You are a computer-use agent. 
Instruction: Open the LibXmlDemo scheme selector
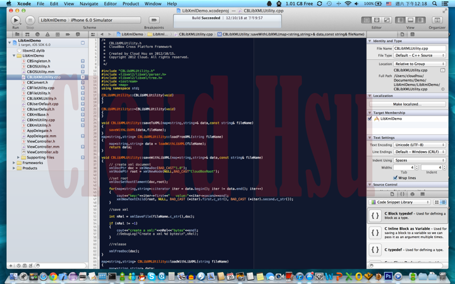click(53, 20)
